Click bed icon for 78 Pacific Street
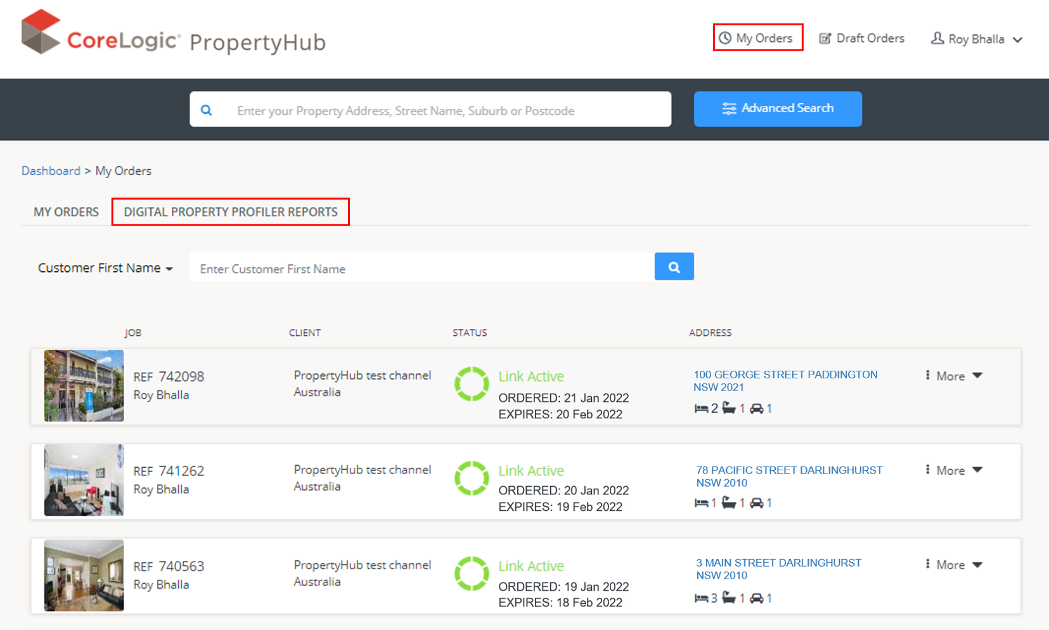 [701, 503]
